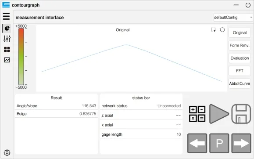The image size is (254, 159).
Task: Click the circle reset view icon
Action: pyautogui.click(x=222, y=30)
